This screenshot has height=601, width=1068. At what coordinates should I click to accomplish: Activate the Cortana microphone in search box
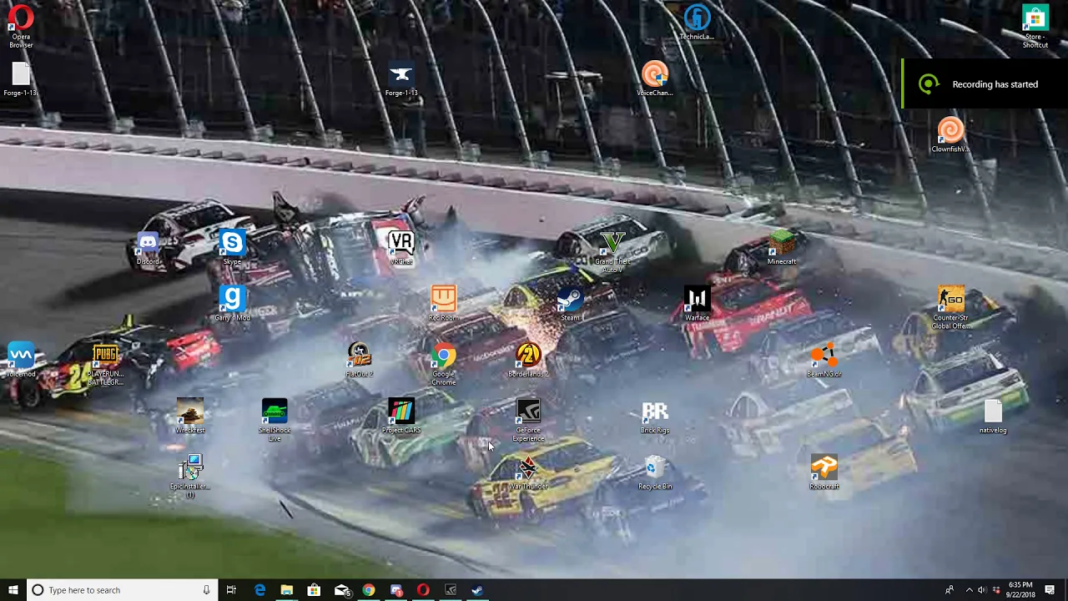(206, 590)
